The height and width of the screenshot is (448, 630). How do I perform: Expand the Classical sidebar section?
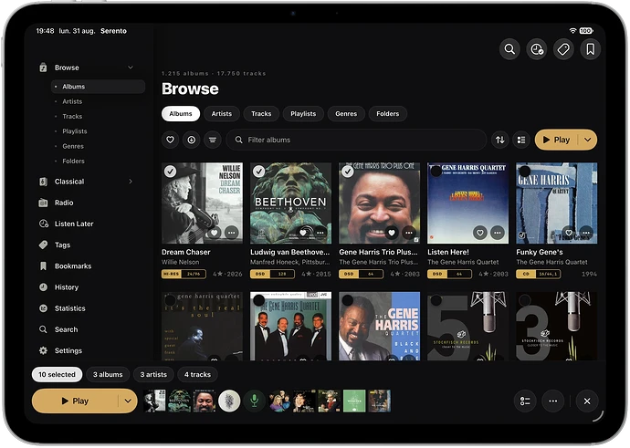[131, 182]
